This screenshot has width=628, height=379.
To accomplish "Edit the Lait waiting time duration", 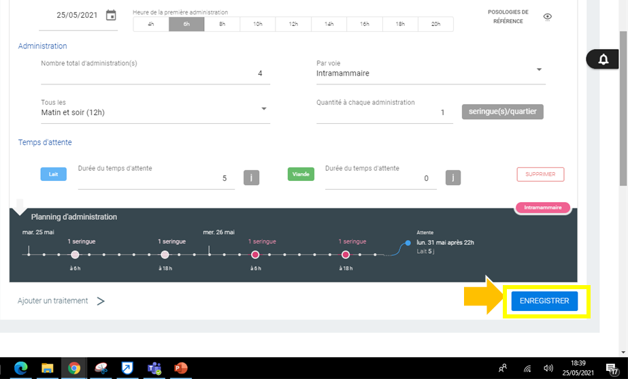I will tap(156, 178).
